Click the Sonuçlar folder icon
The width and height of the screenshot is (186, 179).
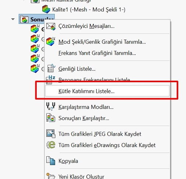[24, 19]
